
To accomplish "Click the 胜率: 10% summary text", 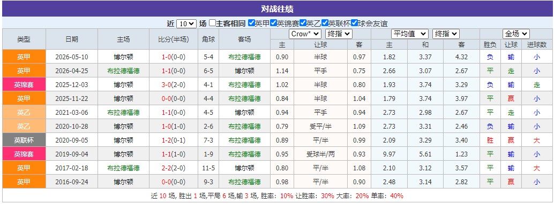I will (276, 196).
